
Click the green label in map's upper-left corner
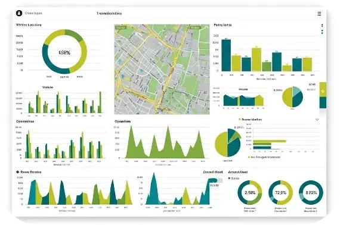point(120,28)
